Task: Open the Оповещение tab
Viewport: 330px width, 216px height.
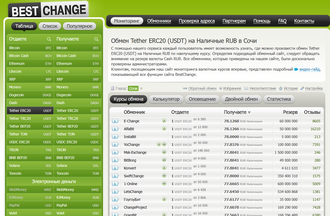Action: click(202, 99)
